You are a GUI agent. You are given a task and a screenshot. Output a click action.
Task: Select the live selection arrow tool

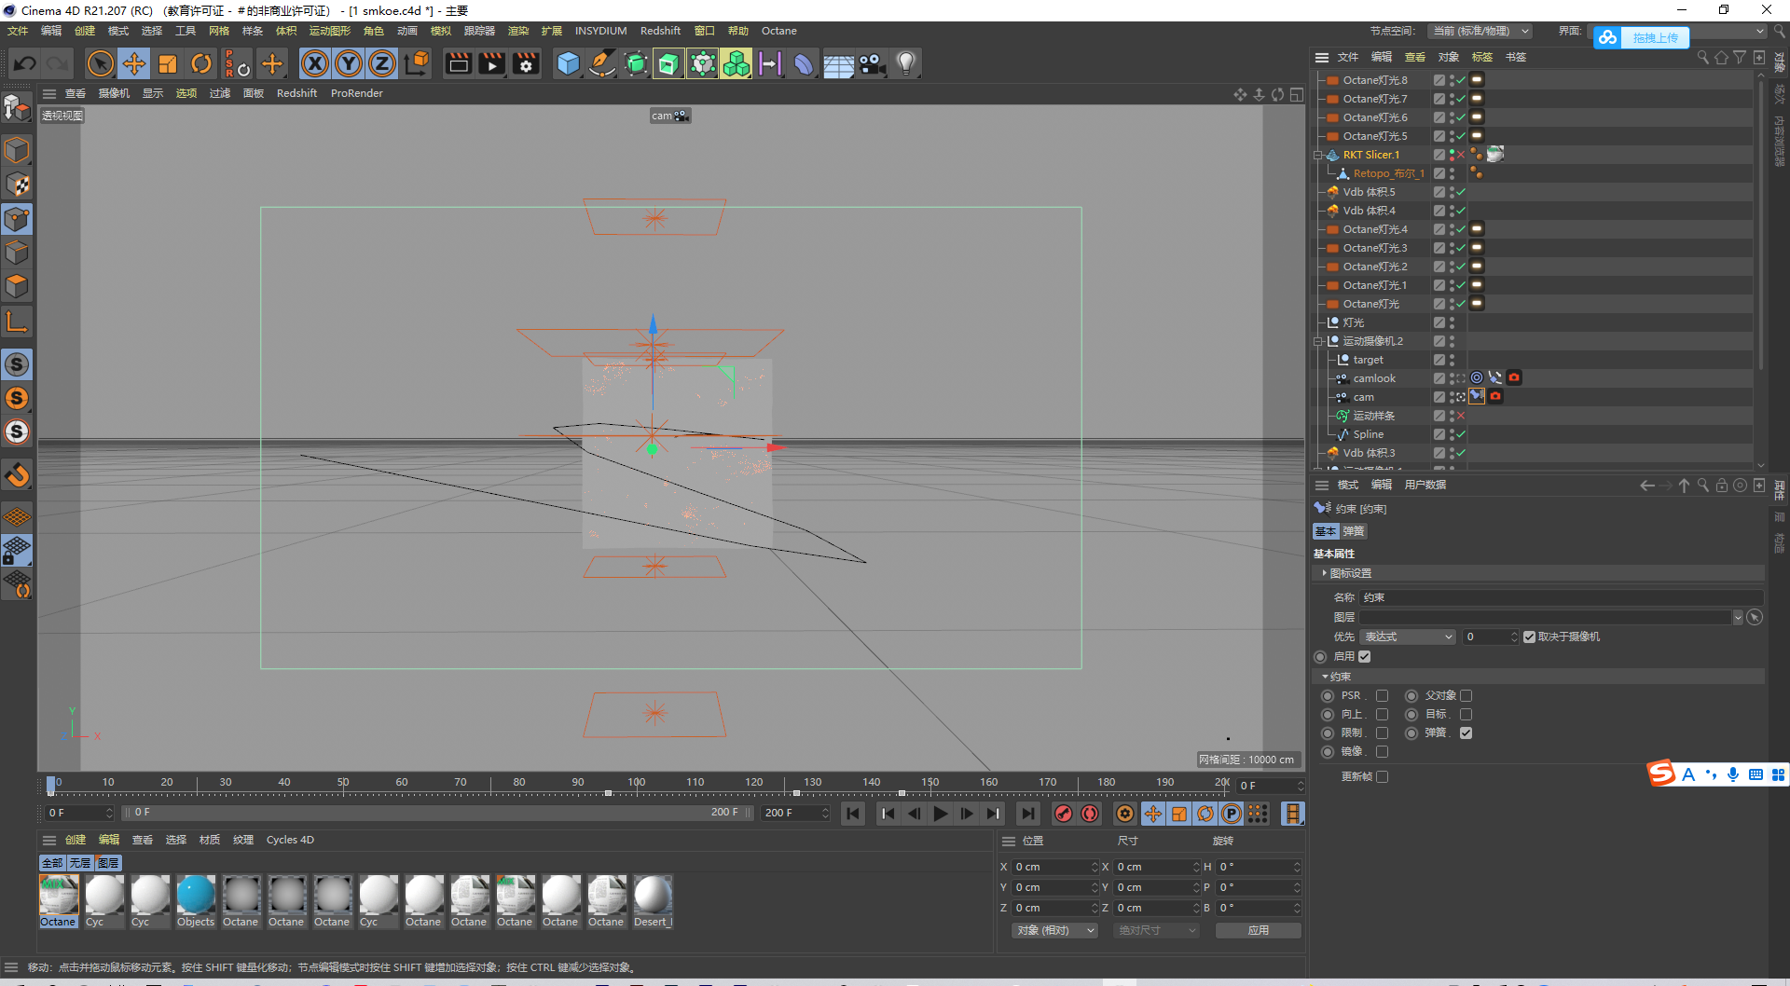pyautogui.click(x=100, y=63)
